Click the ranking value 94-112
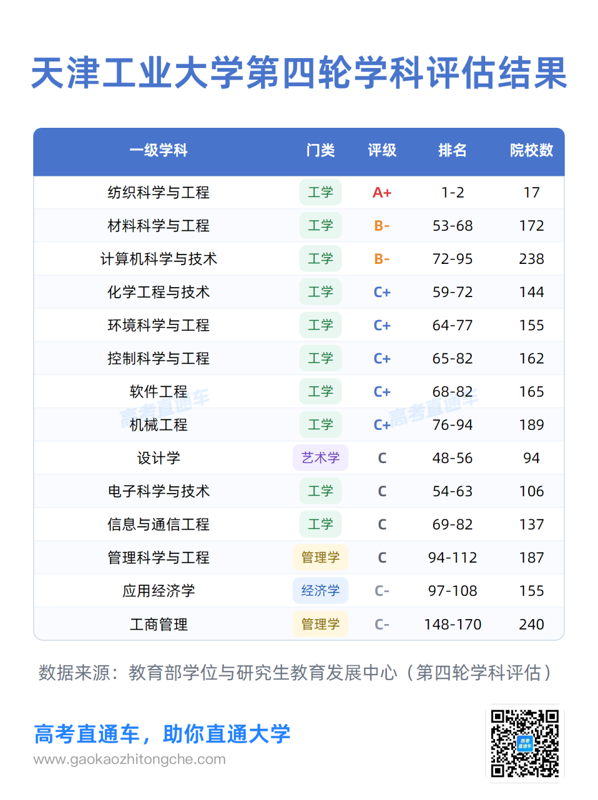Image resolution: width=598 pixels, height=800 pixels. point(453,558)
